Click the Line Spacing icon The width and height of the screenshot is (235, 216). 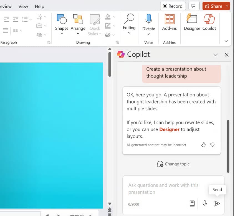(25, 19)
